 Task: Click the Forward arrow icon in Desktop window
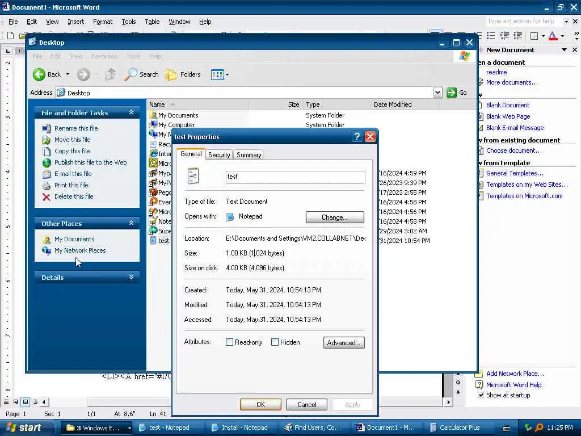[83, 74]
